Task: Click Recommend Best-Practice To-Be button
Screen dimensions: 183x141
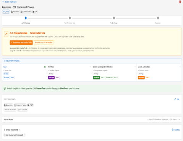Action: pos(21,43)
